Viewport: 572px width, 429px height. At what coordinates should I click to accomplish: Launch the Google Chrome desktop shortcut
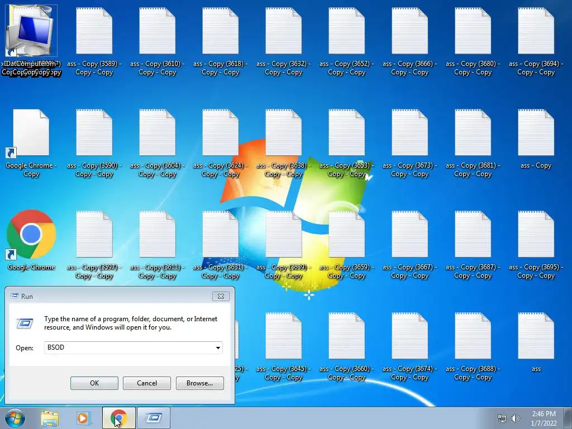click(x=31, y=239)
